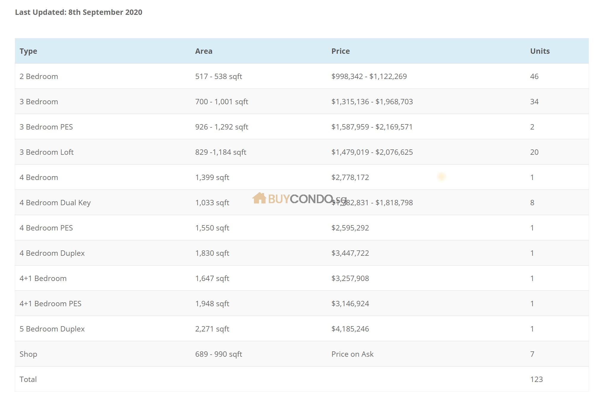Click the Units column header

point(540,51)
